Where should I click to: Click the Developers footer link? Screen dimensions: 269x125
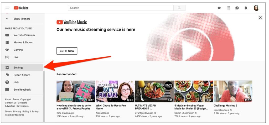click(23, 106)
